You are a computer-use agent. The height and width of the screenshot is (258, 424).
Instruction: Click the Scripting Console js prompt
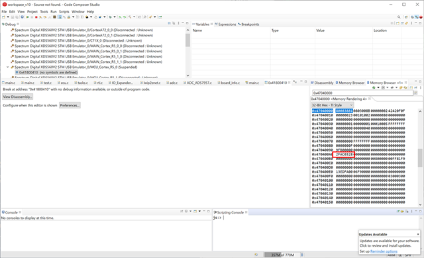(x=217, y=218)
